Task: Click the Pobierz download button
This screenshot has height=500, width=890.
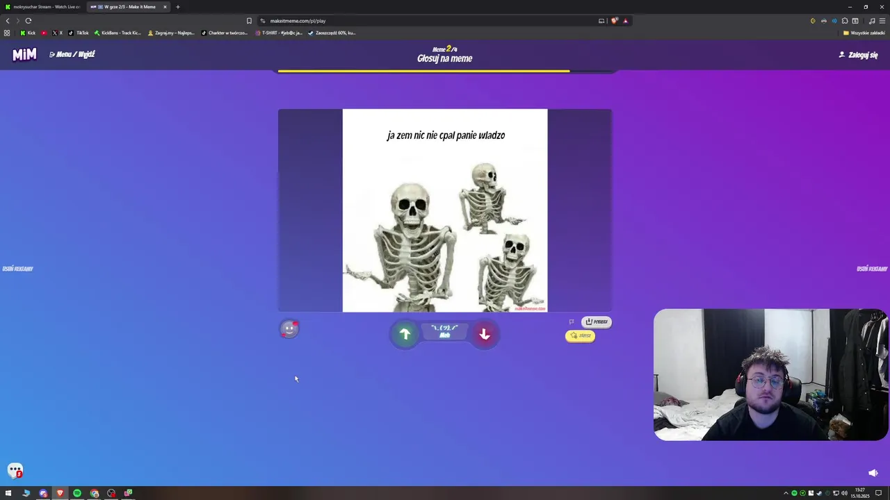Action: [x=597, y=322]
